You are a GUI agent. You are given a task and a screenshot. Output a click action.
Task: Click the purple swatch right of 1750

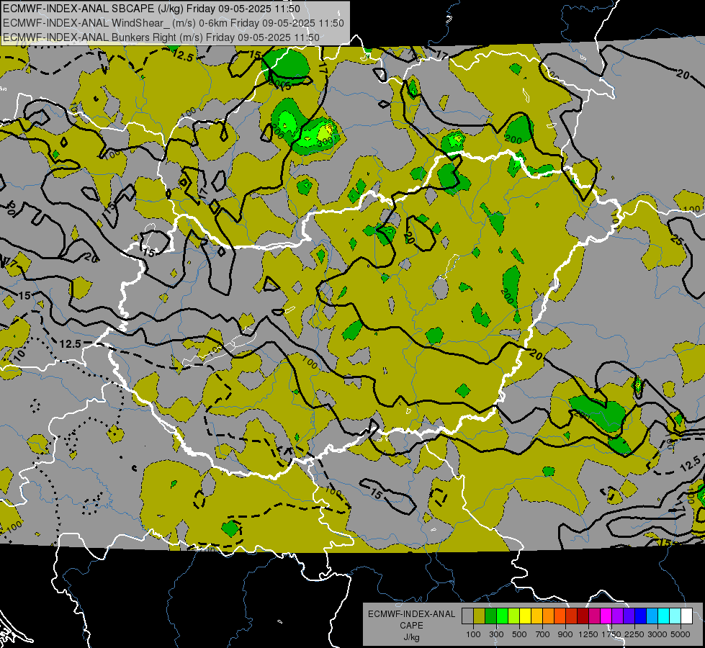tap(618, 616)
